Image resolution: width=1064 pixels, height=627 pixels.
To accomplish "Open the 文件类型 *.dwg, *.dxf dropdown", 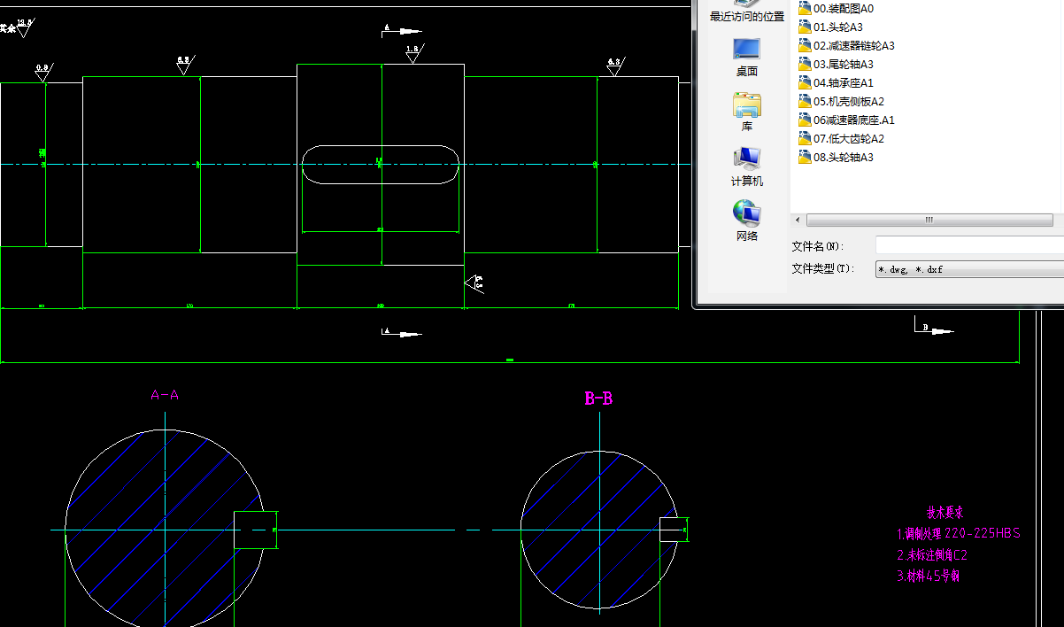I will tap(969, 269).
